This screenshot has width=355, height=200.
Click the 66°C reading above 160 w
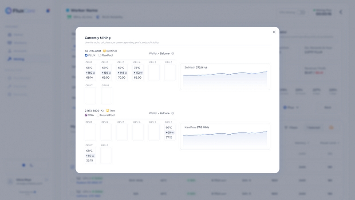point(89,68)
